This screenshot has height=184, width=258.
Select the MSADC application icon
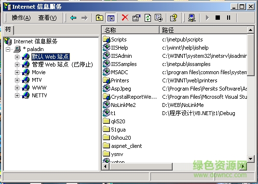(106, 72)
